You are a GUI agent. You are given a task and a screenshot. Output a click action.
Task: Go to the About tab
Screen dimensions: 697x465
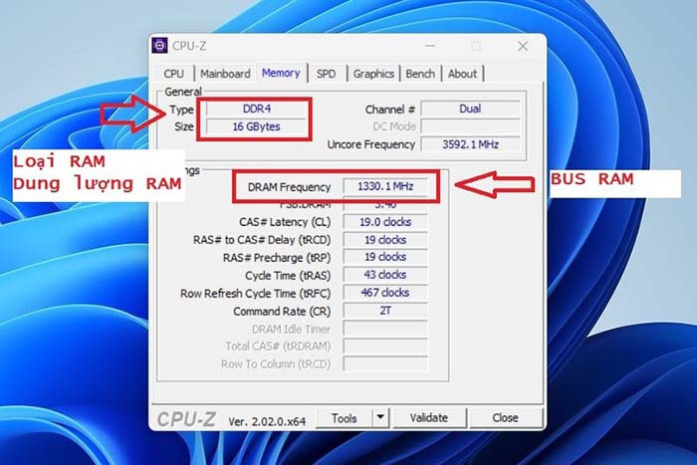[462, 74]
